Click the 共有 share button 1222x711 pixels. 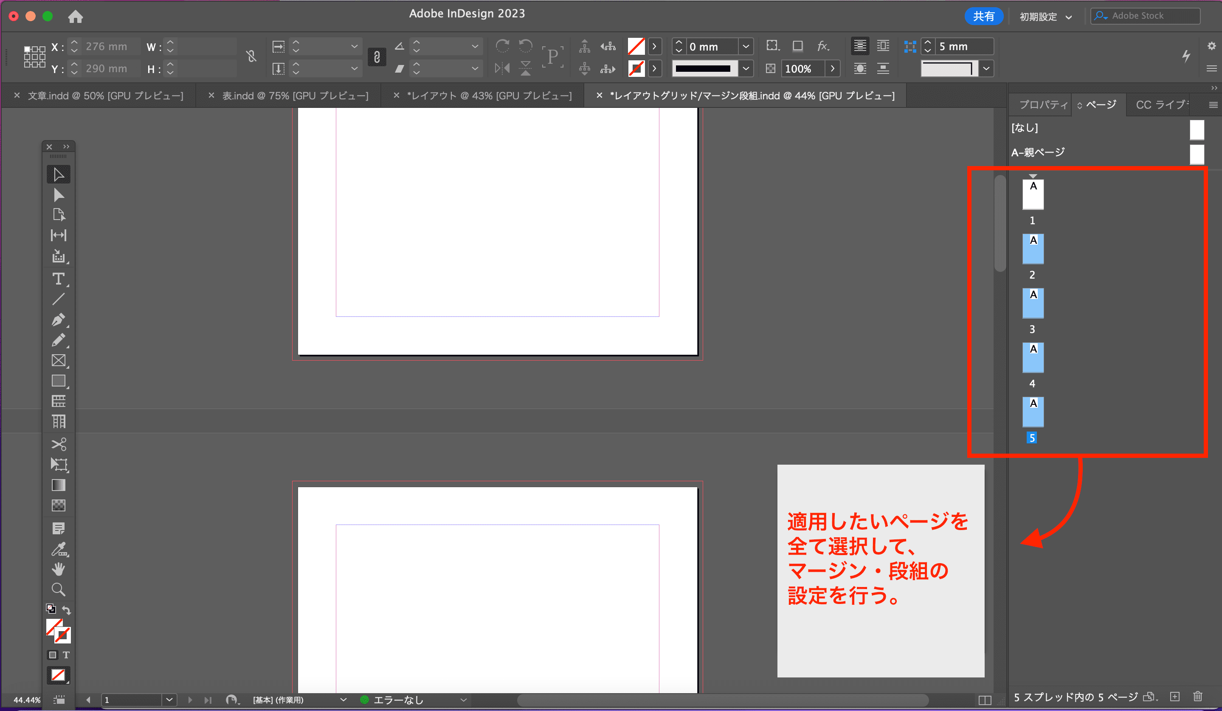click(983, 17)
